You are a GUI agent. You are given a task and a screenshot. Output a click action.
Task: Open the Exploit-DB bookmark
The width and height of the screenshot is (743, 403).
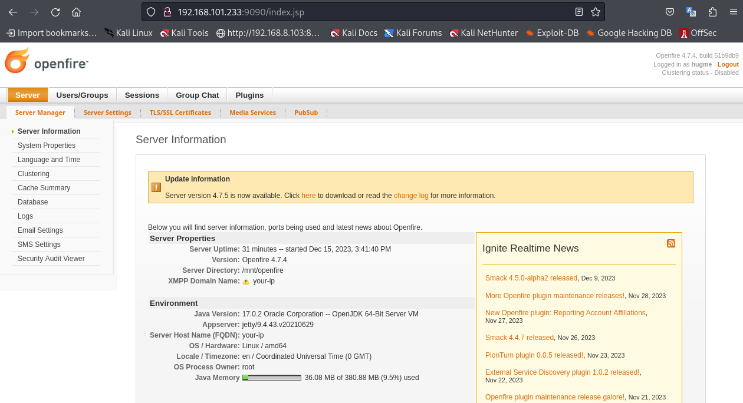552,33
